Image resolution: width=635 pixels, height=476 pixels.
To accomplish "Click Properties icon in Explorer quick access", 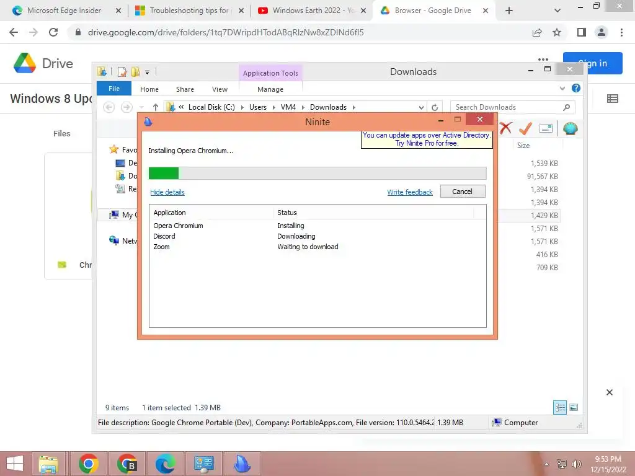I will [122, 72].
